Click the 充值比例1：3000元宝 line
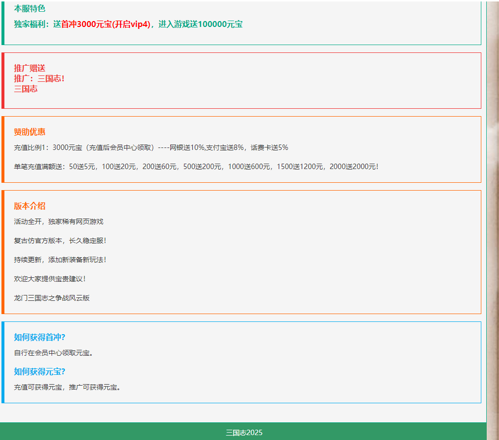This screenshot has height=440, width=499. (x=151, y=147)
